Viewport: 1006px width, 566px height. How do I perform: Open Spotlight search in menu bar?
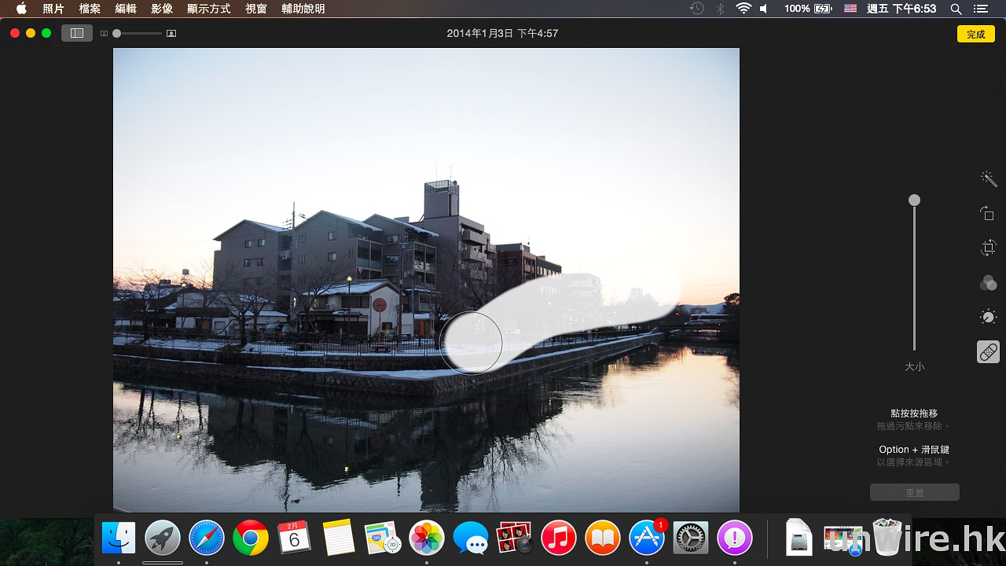pyautogui.click(x=956, y=9)
